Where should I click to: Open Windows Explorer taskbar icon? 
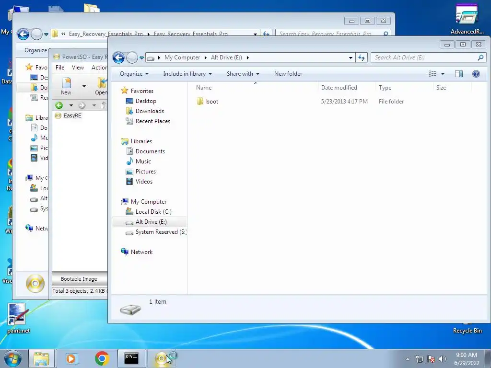coord(41,358)
